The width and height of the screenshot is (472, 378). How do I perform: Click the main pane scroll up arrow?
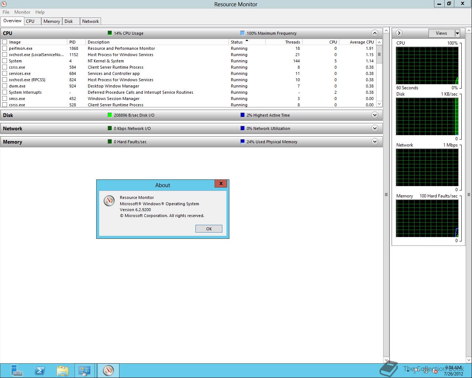pos(386,30)
